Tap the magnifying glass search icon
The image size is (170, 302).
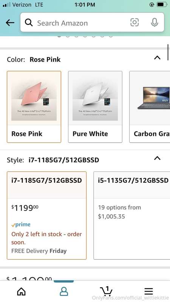pyautogui.click(x=29, y=23)
